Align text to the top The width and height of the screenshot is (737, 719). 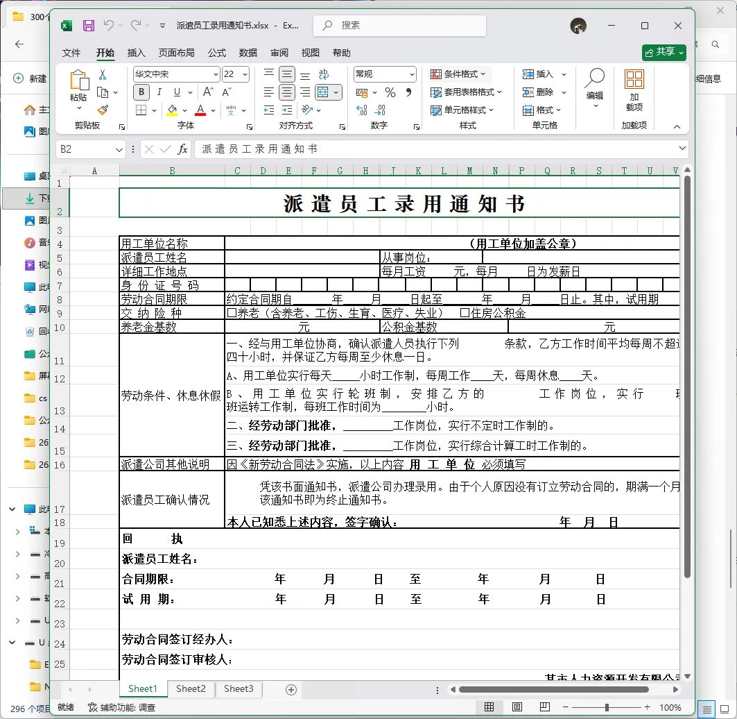269,74
